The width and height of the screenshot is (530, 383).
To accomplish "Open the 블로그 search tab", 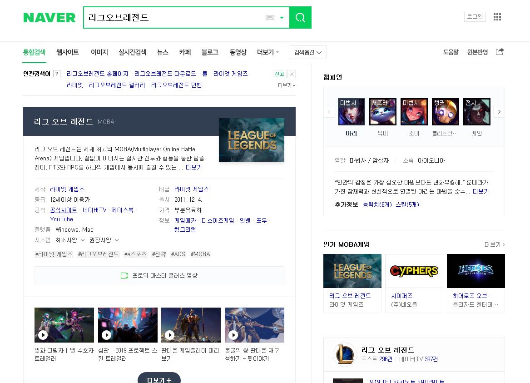I will click(210, 52).
